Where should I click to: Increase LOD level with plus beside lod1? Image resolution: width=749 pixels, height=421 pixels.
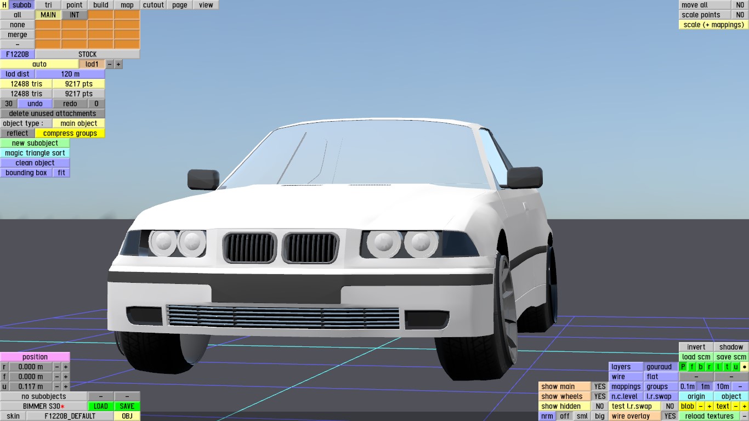click(x=118, y=64)
